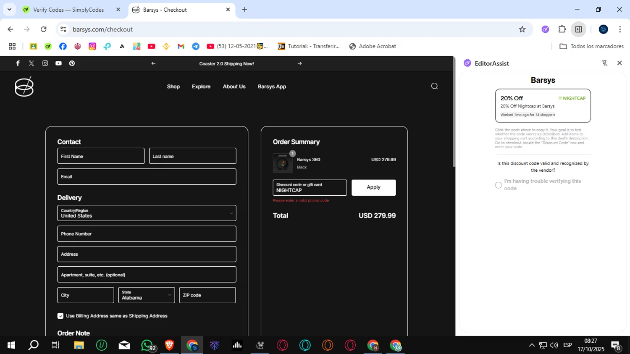
Task: Click the address bar URL
Action: (102, 29)
